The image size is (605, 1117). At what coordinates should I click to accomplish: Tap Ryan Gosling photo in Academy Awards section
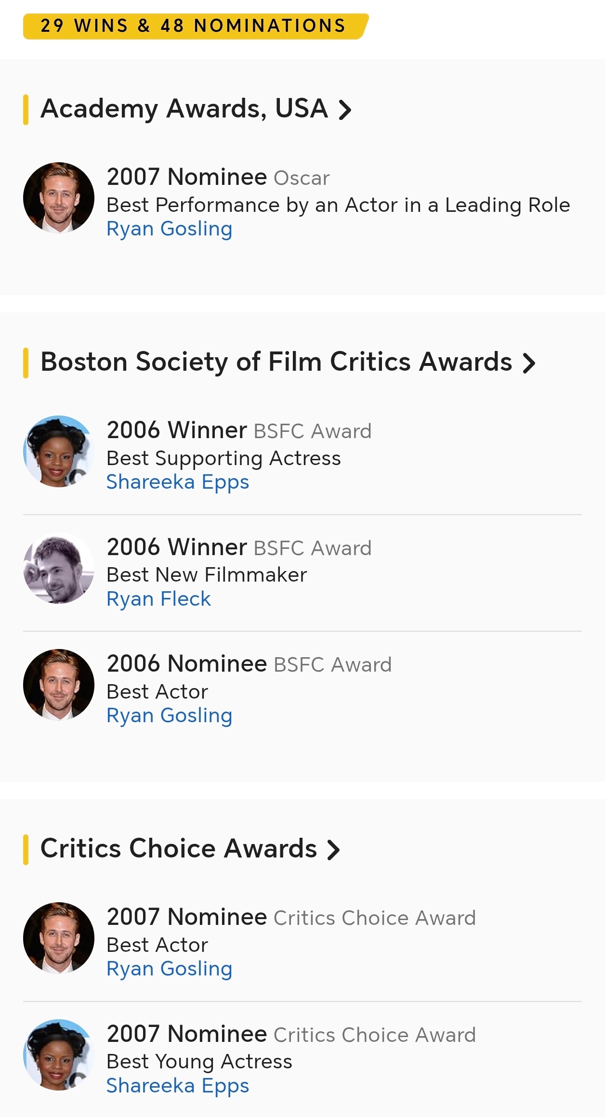coord(59,198)
